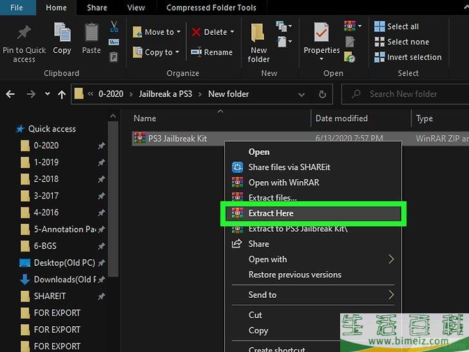Expand the Properties dropdown arrow

coord(321,59)
